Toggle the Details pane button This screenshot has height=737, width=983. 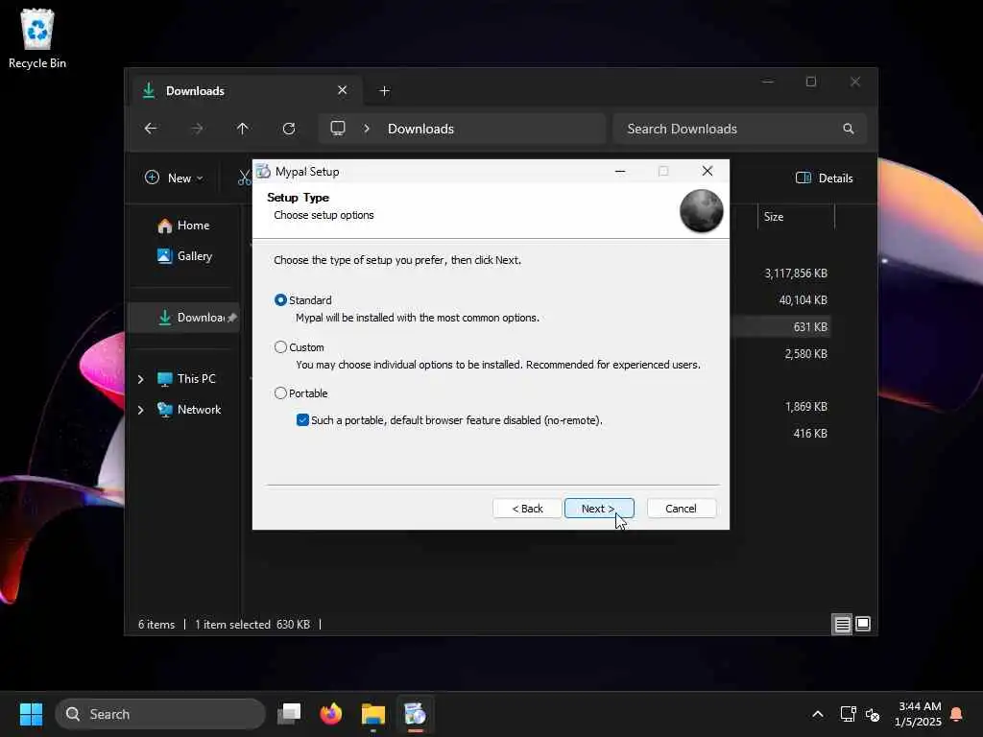pyautogui.click(x=825, y=178)
